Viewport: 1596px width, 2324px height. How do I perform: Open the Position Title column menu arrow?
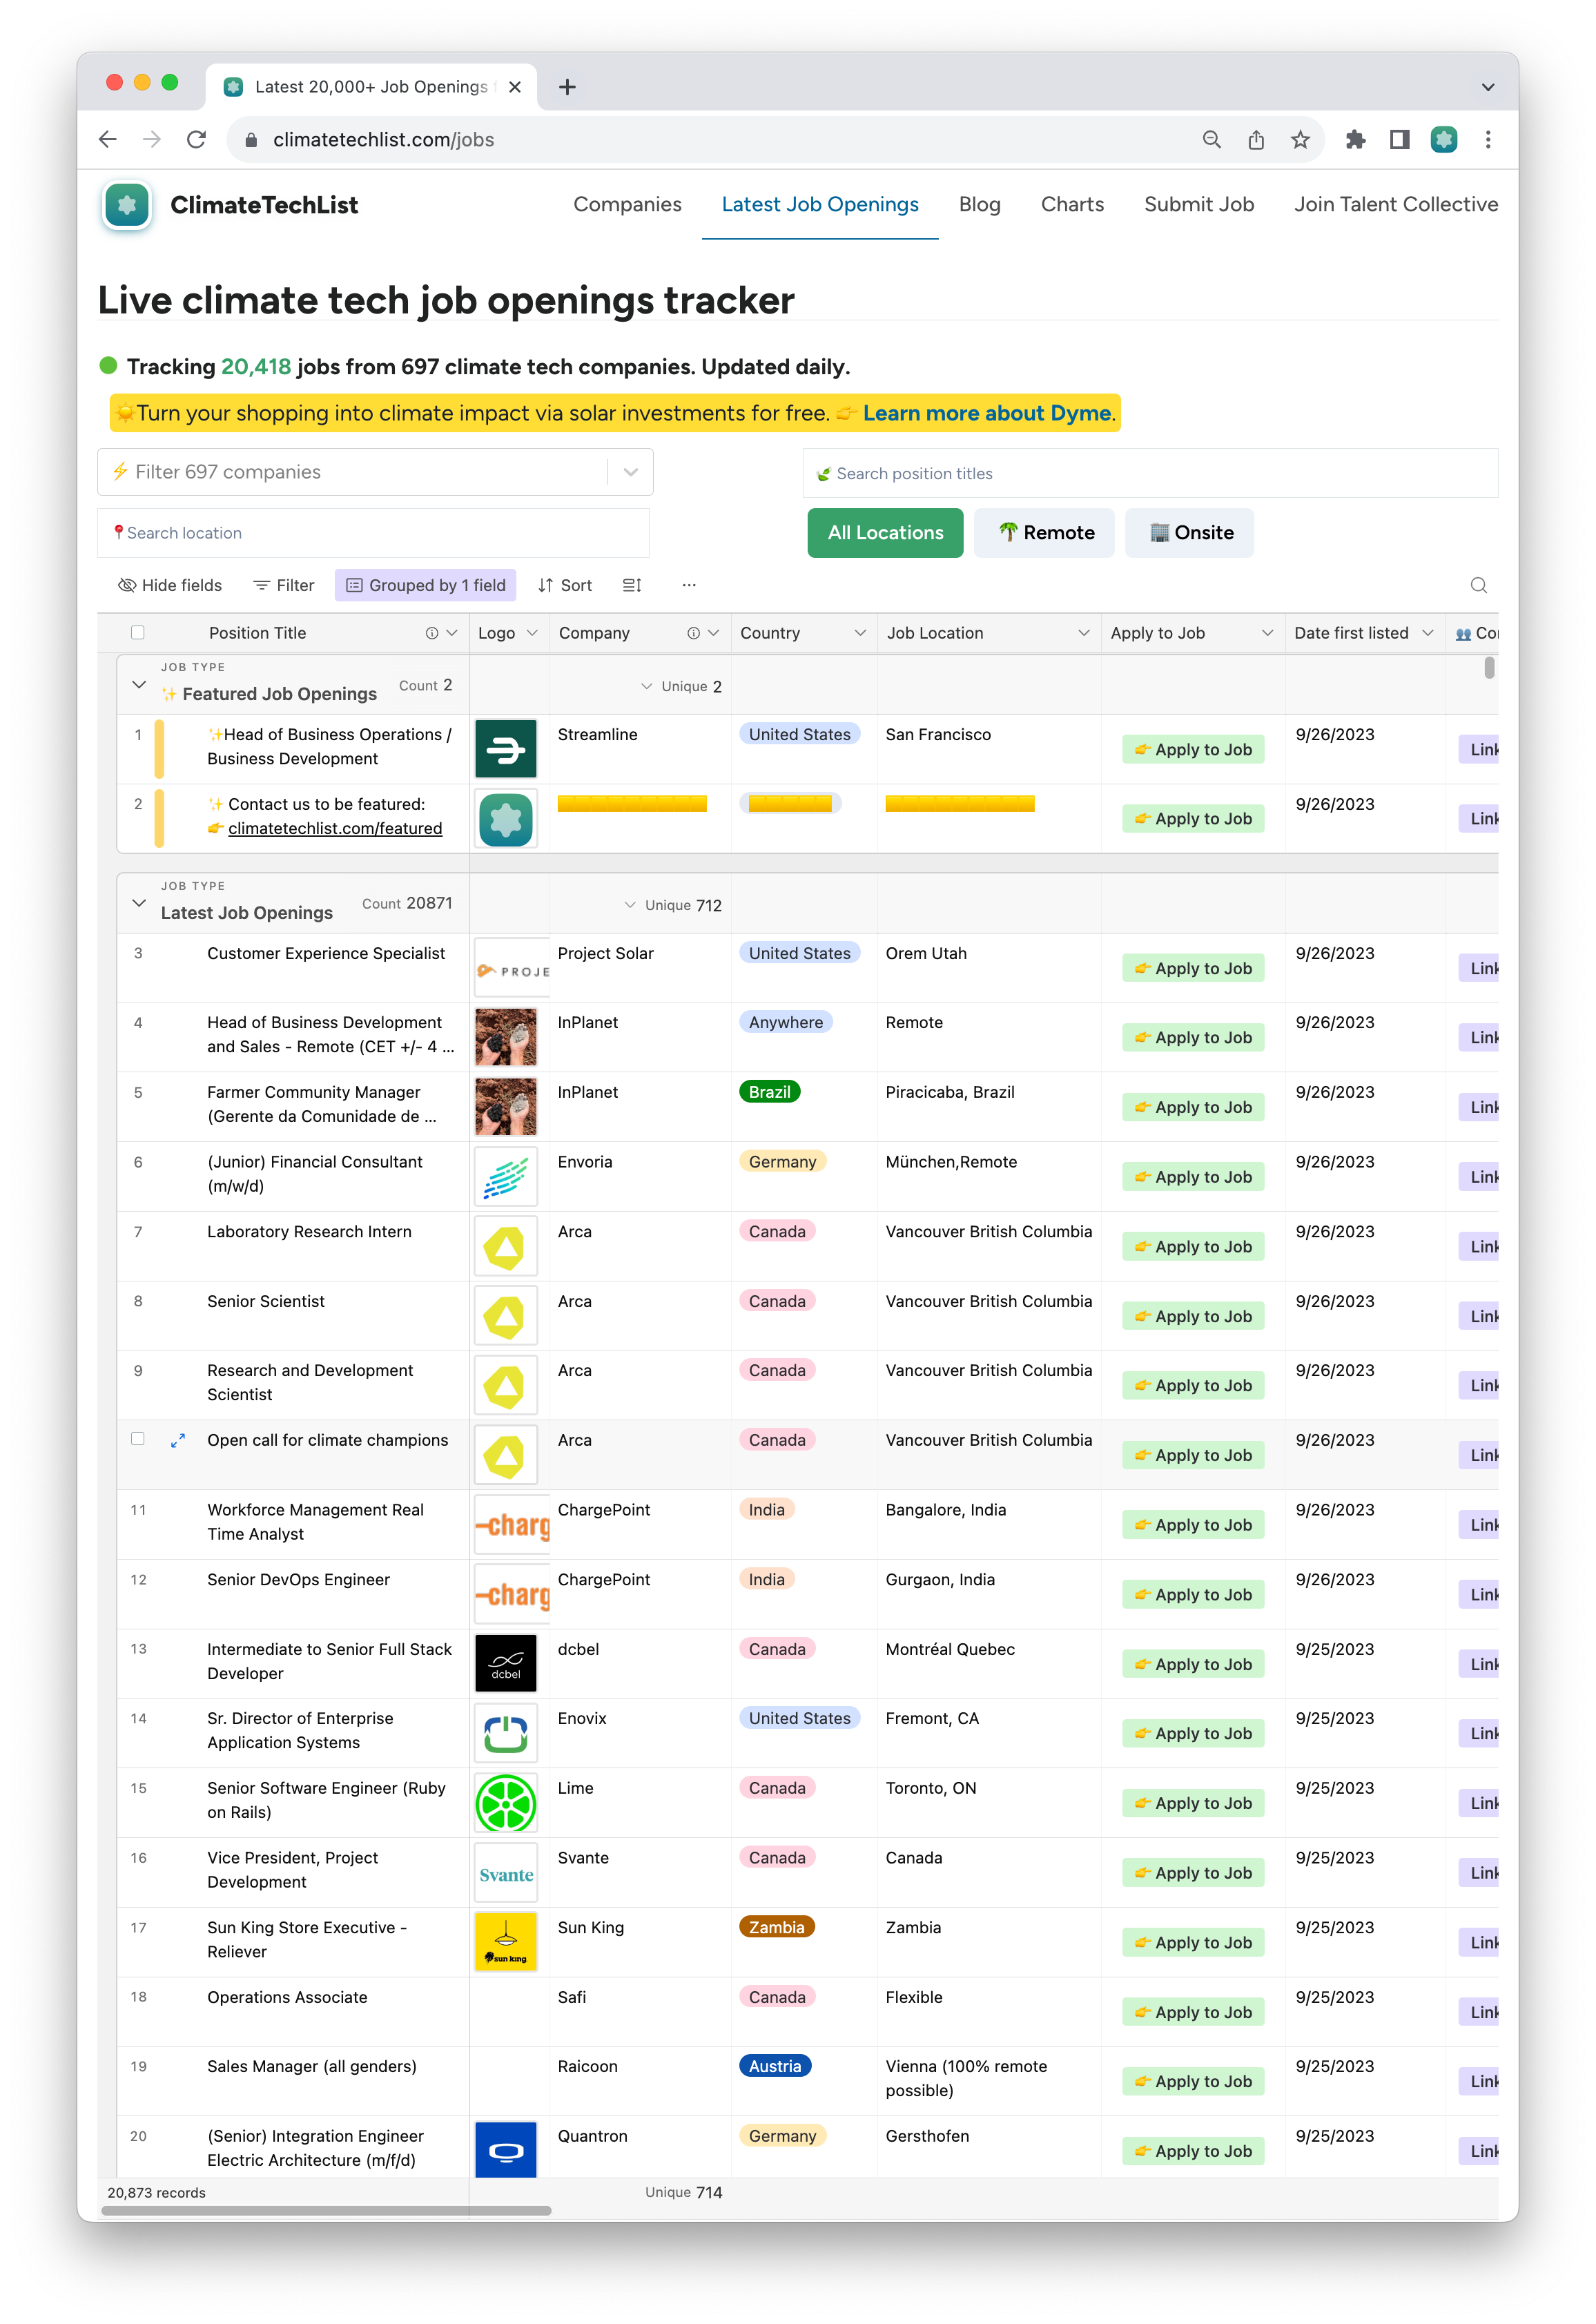[x=452, y=633]
